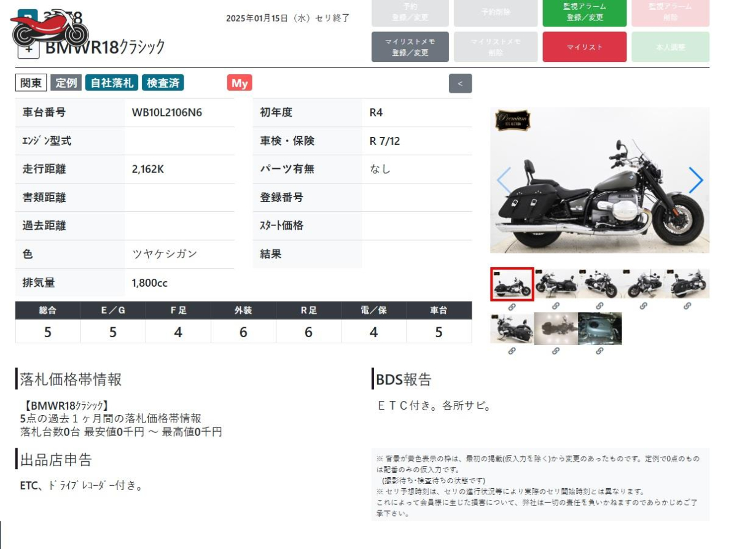Click the 総合 score header
The width and height of the screenshot is (737, 549).
48,310
